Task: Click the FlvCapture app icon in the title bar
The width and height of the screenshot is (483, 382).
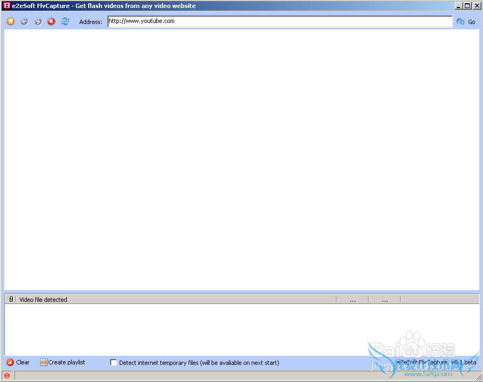Action: click(x=7, y=5)
